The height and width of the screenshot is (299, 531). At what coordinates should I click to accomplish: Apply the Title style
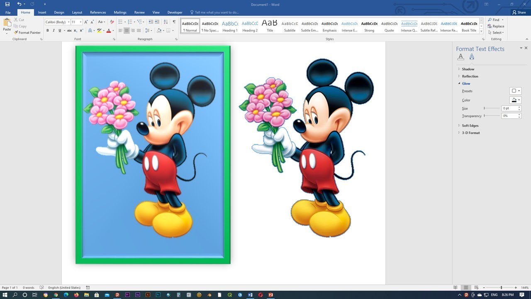pos(270,26)
